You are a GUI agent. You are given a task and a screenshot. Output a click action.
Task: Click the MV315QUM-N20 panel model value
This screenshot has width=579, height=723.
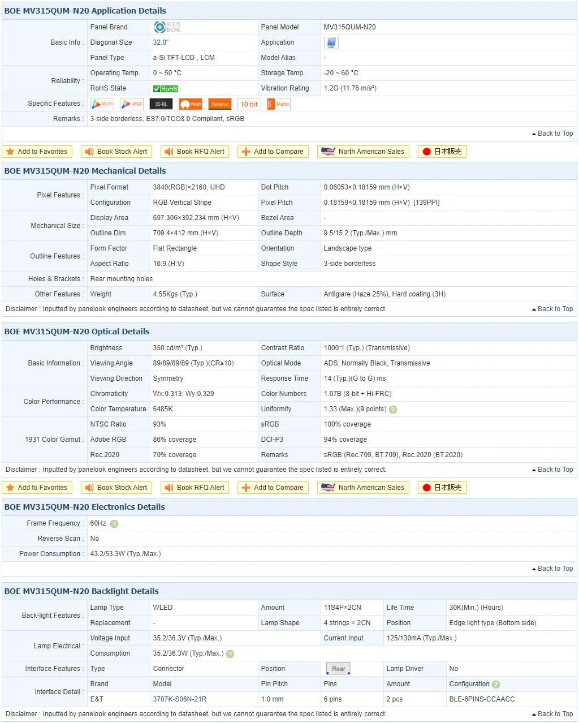[349, 27]
